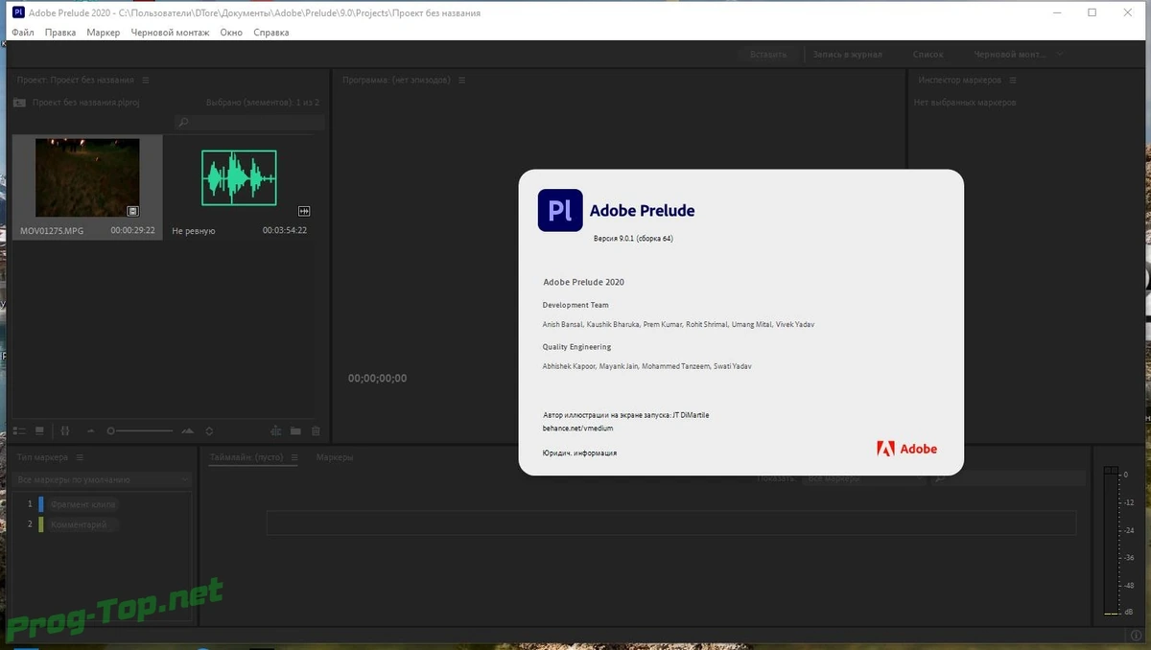This screenshot has height=650, width=1151.
Task: Select Список workspace
Action: coord(928,55)
